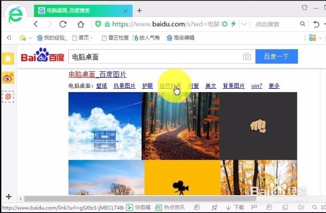326x213 pixels.
Task: Open a new tab with the plus button
Action: (139, 10)
